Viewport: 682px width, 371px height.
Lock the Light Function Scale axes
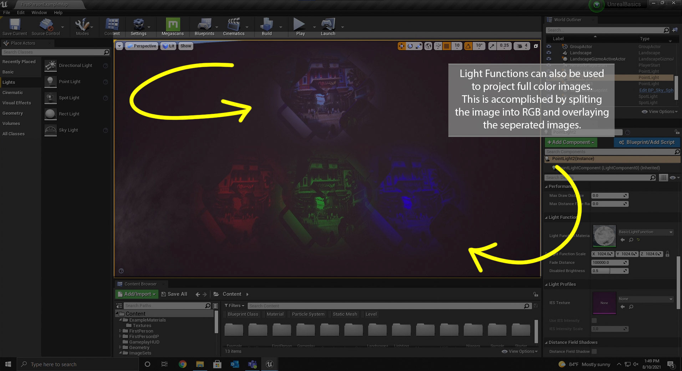[x=667, y=254]
